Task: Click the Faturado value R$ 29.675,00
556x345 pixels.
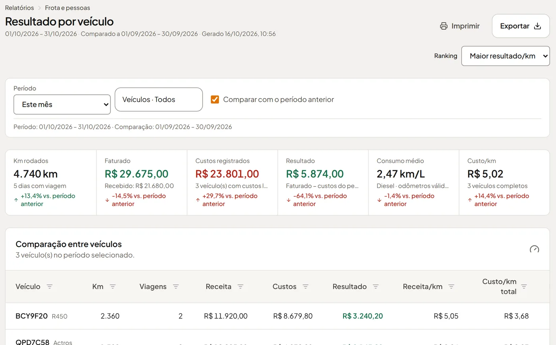Action: point(137,174)
